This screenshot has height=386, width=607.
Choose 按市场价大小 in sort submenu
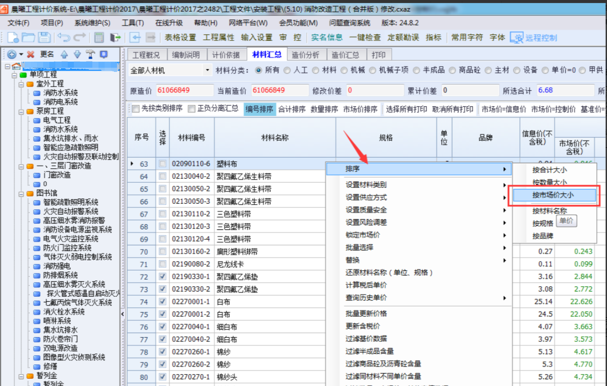click(x=553, y=195)
